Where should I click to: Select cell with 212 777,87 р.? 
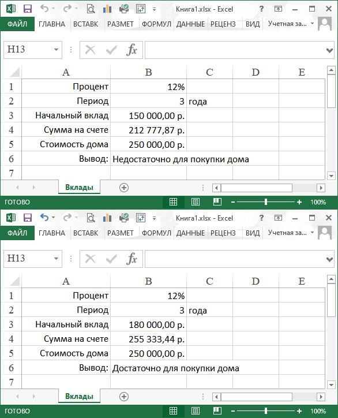click(x=148, y=130)
